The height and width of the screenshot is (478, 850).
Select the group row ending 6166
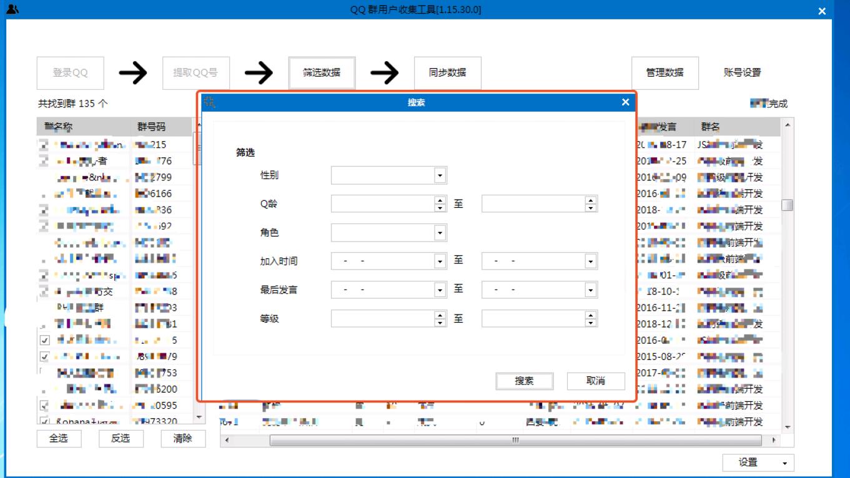point(115,193)
